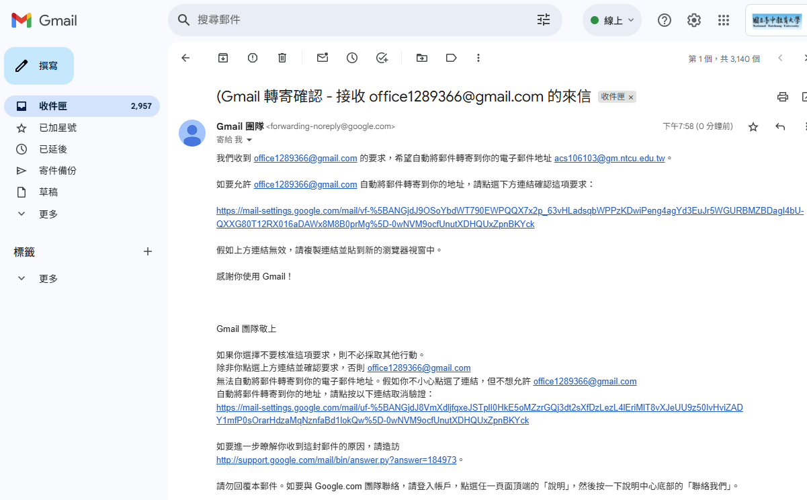Click the forwarding-noreply@google.com sender address
The image size is (807, 500).
point(331,126)
